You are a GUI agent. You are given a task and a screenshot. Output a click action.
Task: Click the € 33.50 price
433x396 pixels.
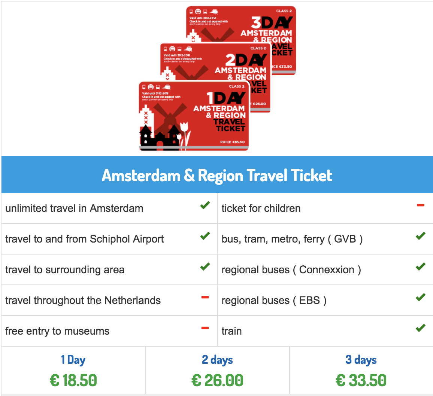click(x=361, y=380)
